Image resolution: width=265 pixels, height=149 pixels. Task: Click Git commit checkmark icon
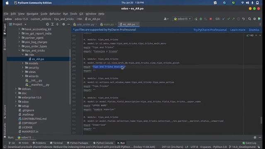(229, 19)
